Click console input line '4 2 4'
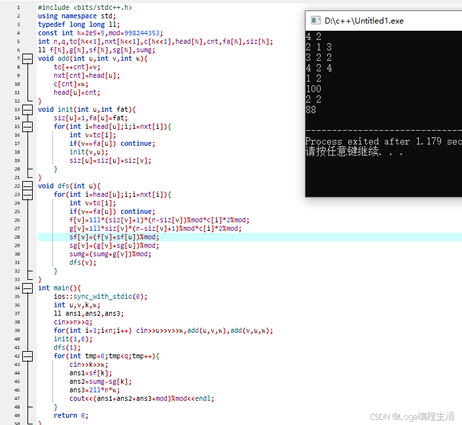The image size is (462, 425). (319, 68)
